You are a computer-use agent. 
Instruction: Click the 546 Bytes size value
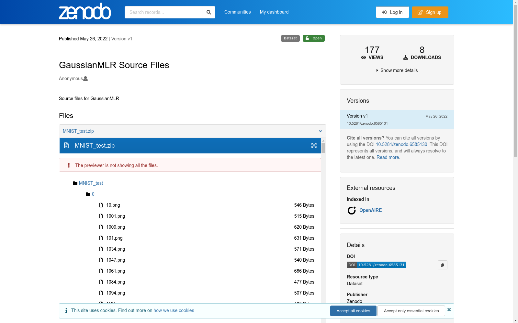tap(304, 205)
